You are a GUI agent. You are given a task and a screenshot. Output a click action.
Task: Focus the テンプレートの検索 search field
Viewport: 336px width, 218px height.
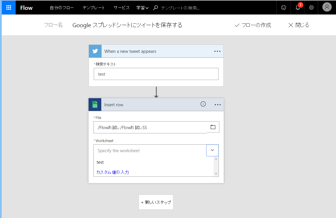click(x=180, y=8)
